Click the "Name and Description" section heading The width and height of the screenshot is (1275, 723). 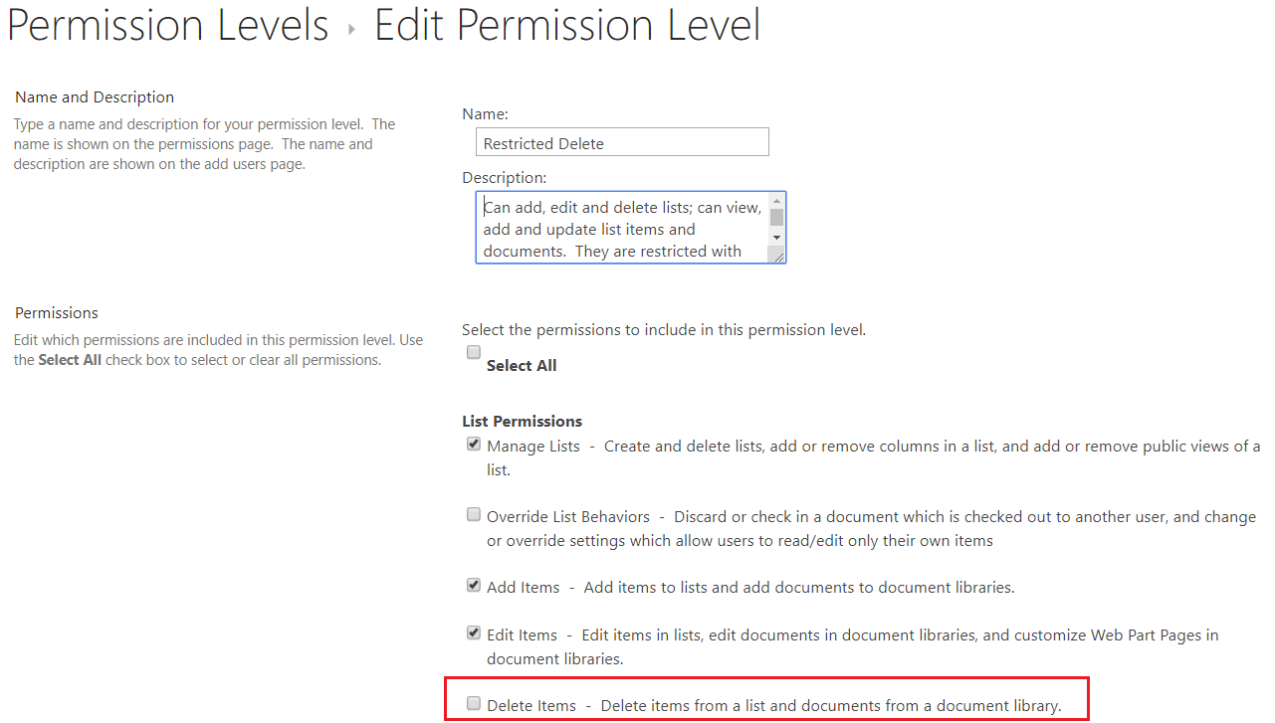coord(95,96)
